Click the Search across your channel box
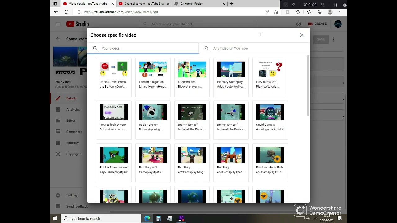Viewport: 397px width, 223px height. coord(198,24)
